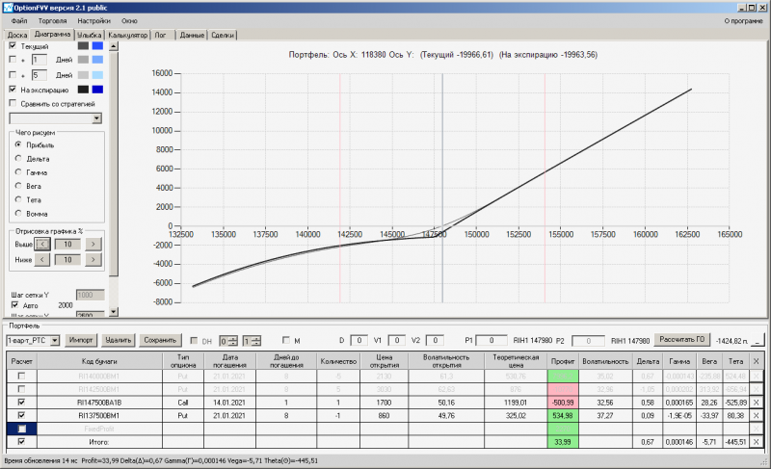Click blue swatch for Текущий
This screenshot has width=771, height=469.
[98, 45]
